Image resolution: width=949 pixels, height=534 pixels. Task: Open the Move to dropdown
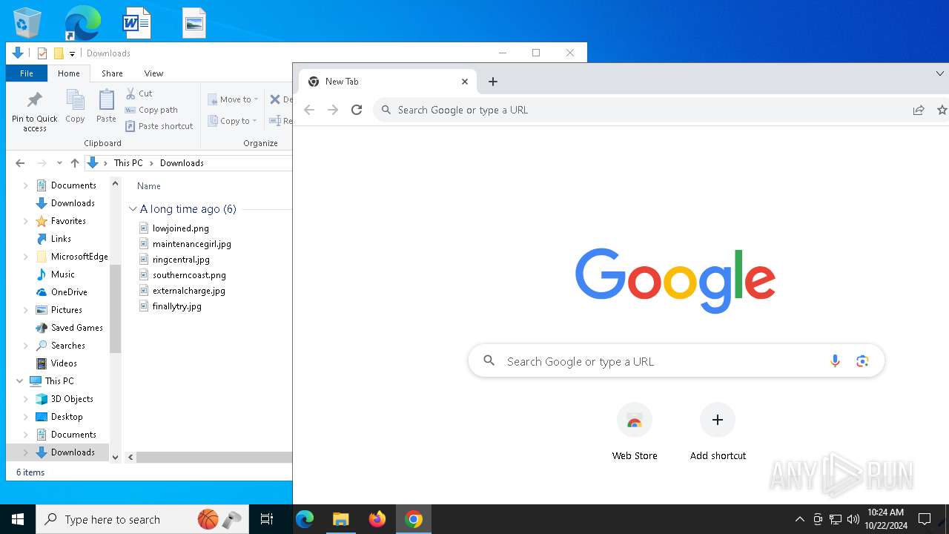pos(233,99)
